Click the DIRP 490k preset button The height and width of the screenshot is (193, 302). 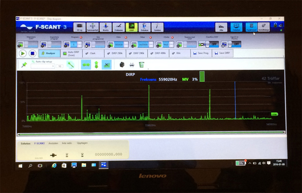pyautogui.click(x=158, y=53)
